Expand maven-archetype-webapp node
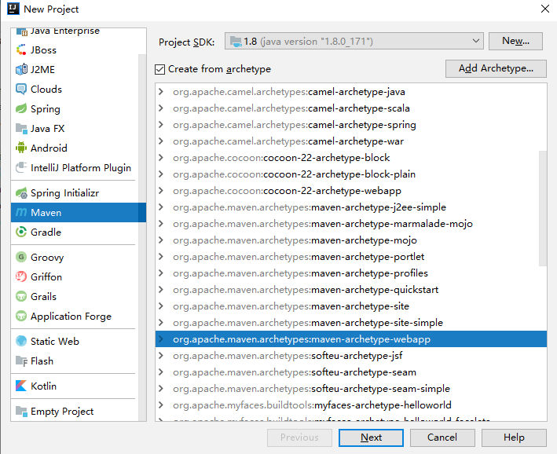557x454 pixels. [x=161, y=339]
